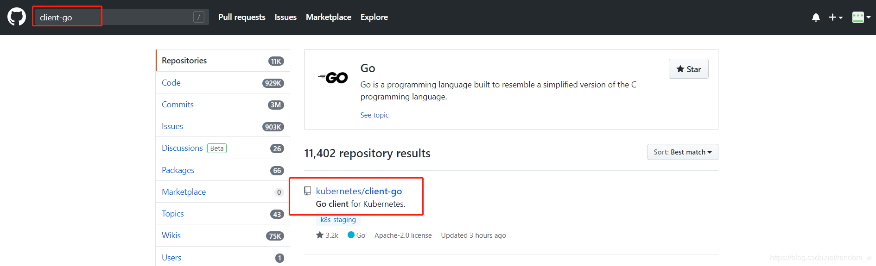Open Explore in top navigation
The image size is (876, 266).
pos(374,17)
